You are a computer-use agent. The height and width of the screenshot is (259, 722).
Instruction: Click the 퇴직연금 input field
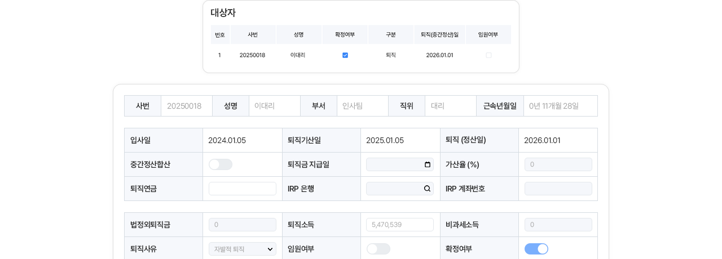pos(242,189)
